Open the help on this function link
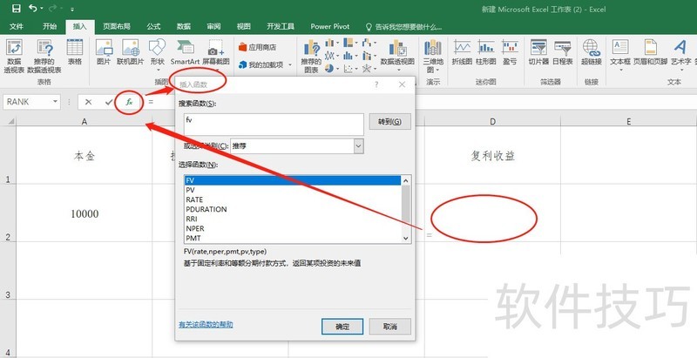697x358 pixels. 206,325
